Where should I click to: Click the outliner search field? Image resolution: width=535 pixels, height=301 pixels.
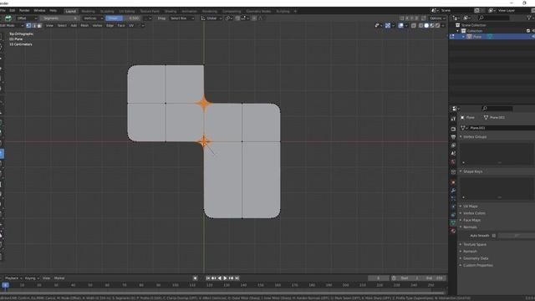[x=494, y=18]
